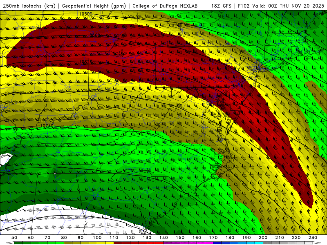The width and height of the screenshot is (327, 245).
Task: Click the 'College of DuPage NEXLAB' label
Action: point(165,6)
